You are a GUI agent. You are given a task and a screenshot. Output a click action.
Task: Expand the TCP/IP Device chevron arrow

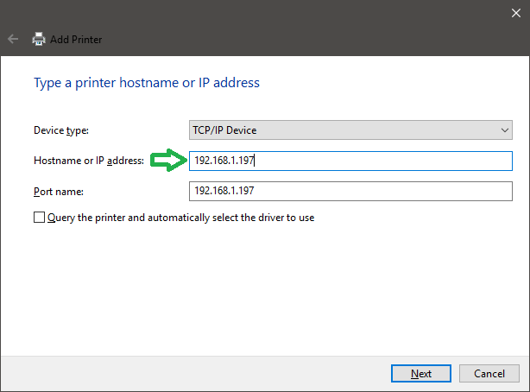(505, 130)
